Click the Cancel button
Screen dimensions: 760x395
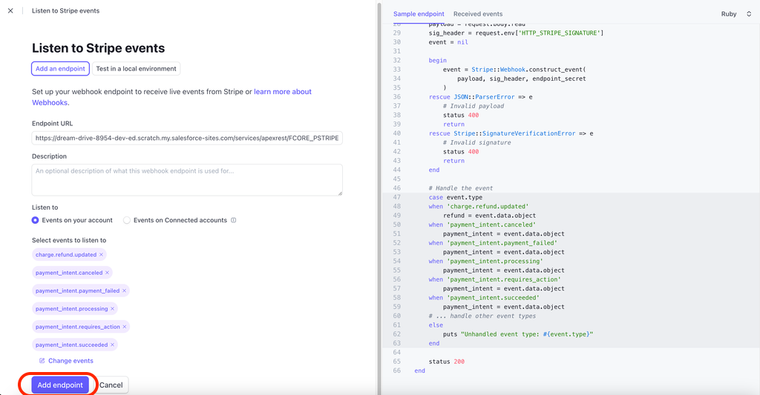[x=111, y=385]
